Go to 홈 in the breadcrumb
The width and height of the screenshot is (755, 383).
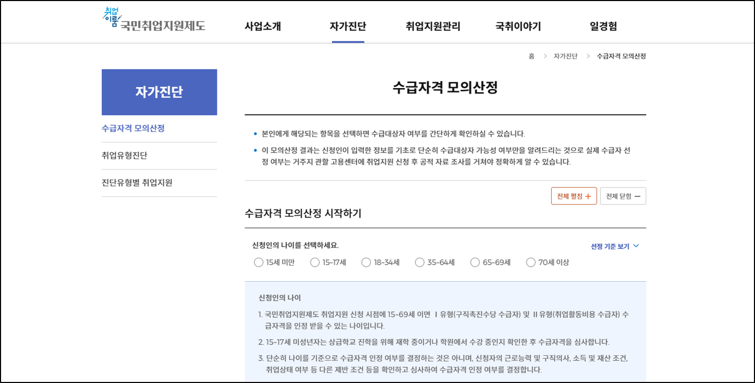[532, 56]
